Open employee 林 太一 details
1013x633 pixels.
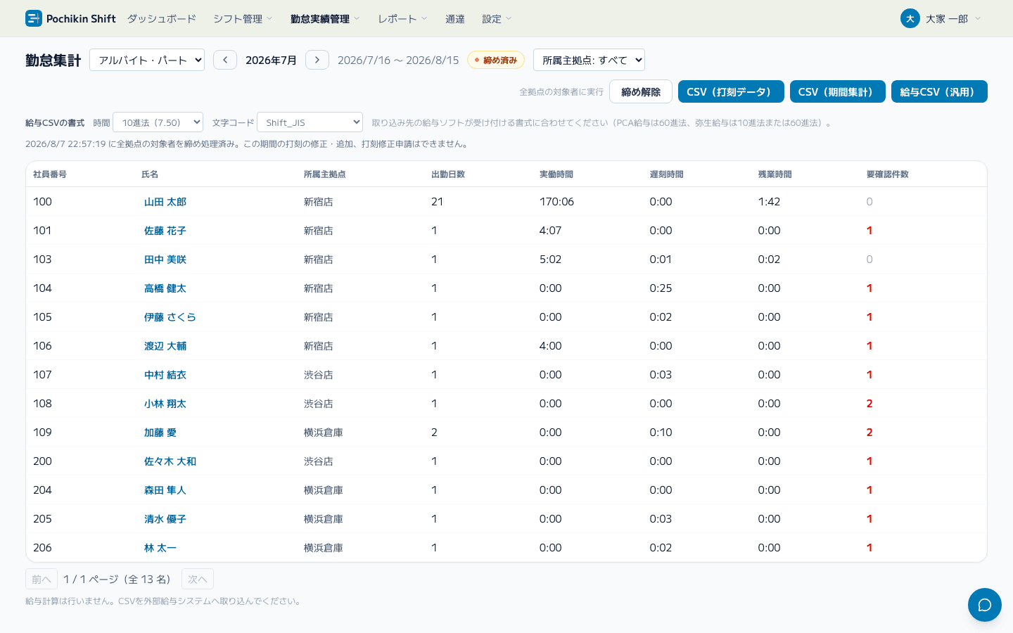click(160, 548)
